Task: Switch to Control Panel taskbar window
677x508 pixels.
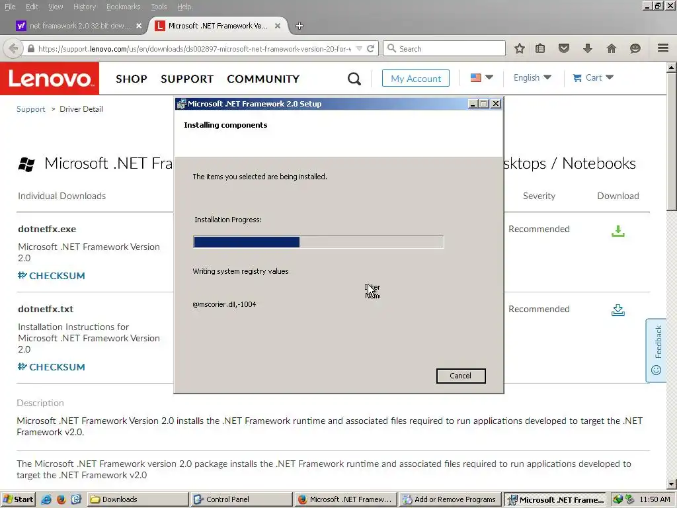Action: (241, 499)
